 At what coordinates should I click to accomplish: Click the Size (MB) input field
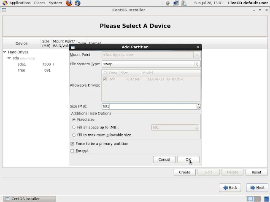[x=149, y=106]
